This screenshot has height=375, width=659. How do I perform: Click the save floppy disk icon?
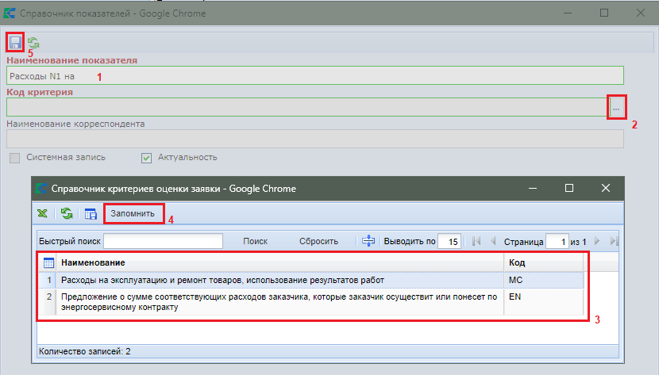tap(15, 43)
